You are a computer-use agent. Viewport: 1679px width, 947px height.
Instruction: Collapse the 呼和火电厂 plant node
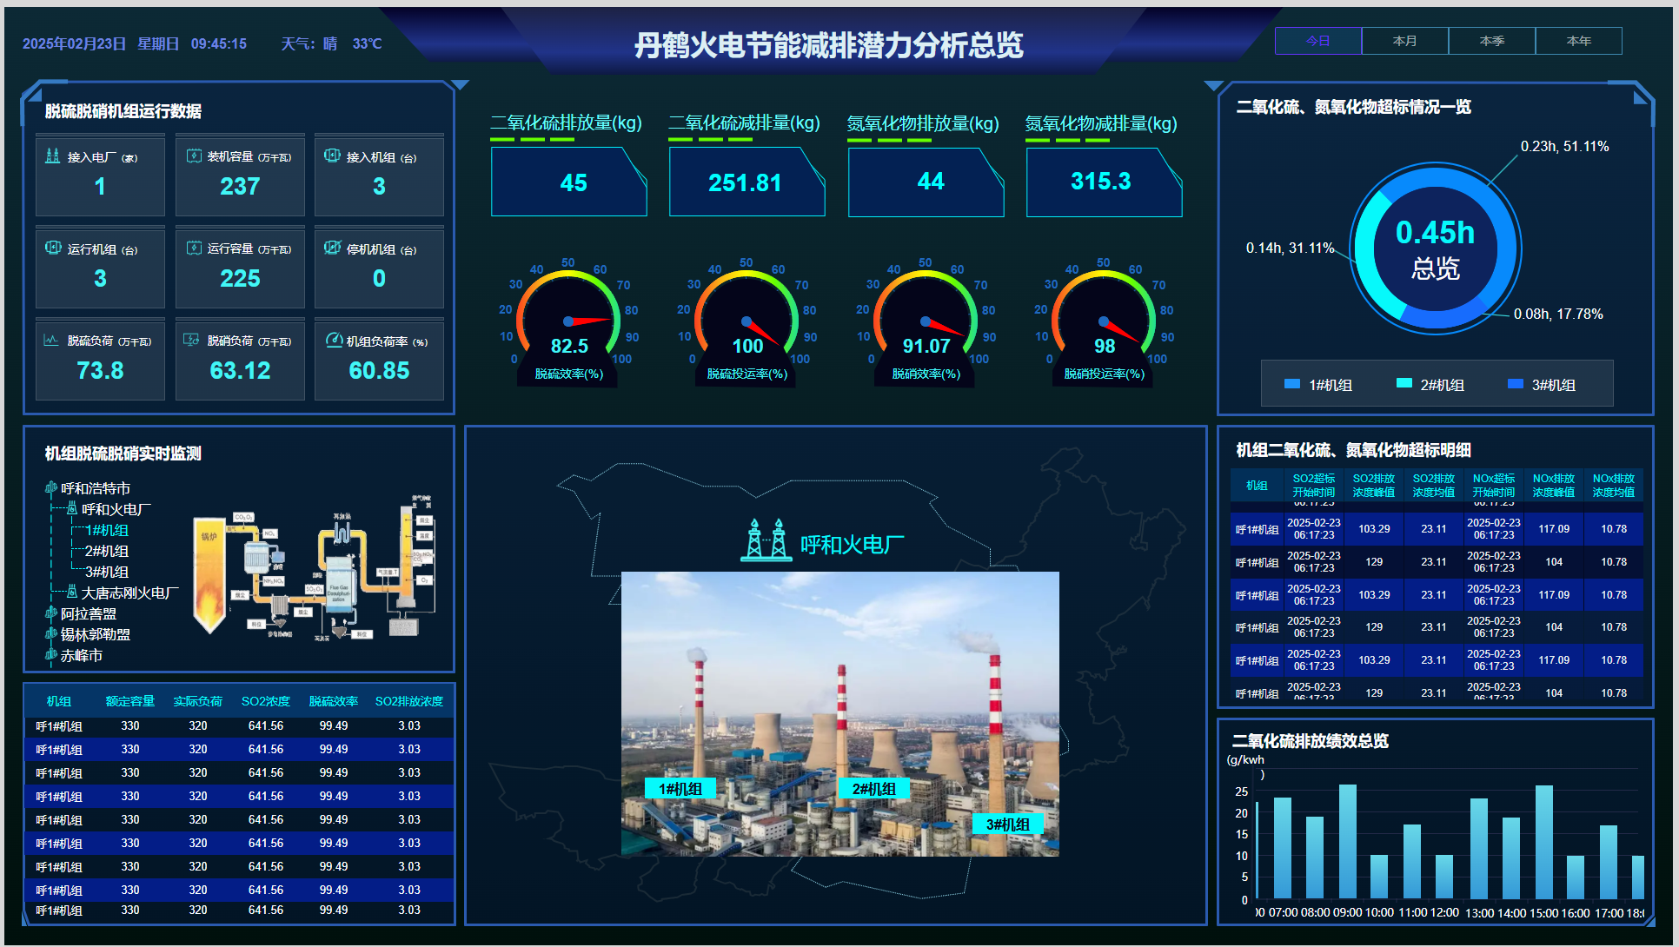(116, 509)
